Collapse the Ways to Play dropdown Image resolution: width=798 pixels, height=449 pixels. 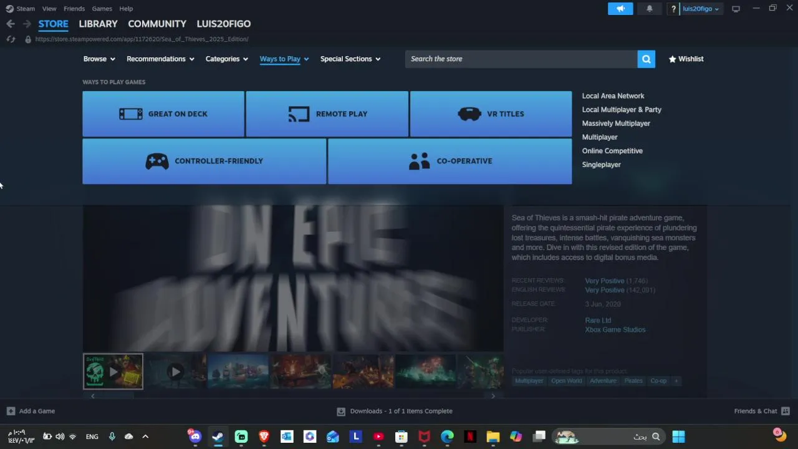[x=284, y=59]
